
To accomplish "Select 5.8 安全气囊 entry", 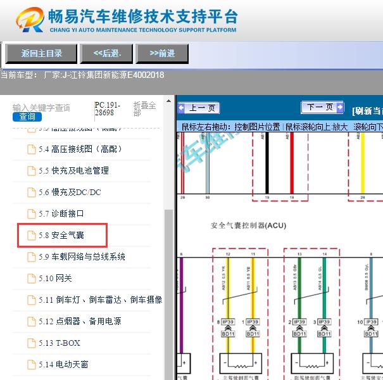I will 62,236.
